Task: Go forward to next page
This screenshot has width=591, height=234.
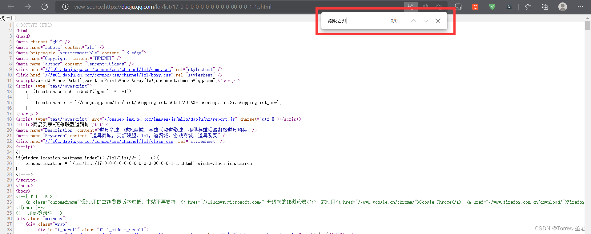Action: coord(28,6)
